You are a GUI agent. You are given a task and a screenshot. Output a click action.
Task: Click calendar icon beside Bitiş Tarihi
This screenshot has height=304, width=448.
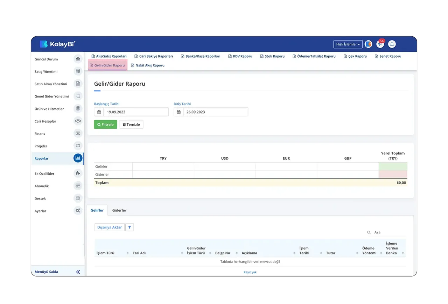[x=178, y=112]
